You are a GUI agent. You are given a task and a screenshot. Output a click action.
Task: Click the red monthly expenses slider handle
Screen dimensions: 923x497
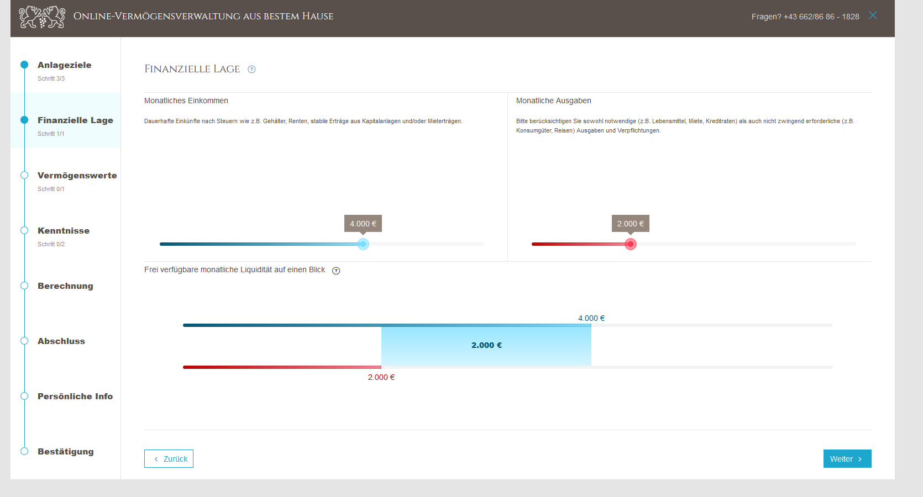click(631, 244)
